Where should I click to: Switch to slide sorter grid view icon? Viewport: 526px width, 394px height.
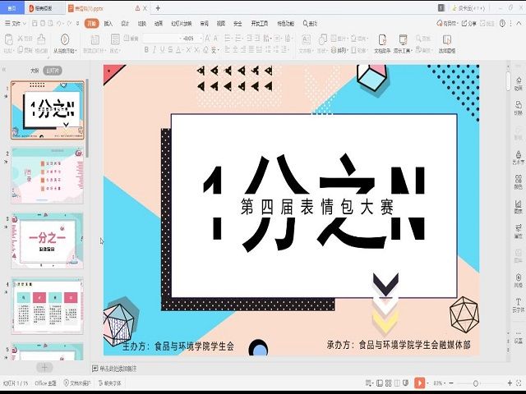click(388, 383)
